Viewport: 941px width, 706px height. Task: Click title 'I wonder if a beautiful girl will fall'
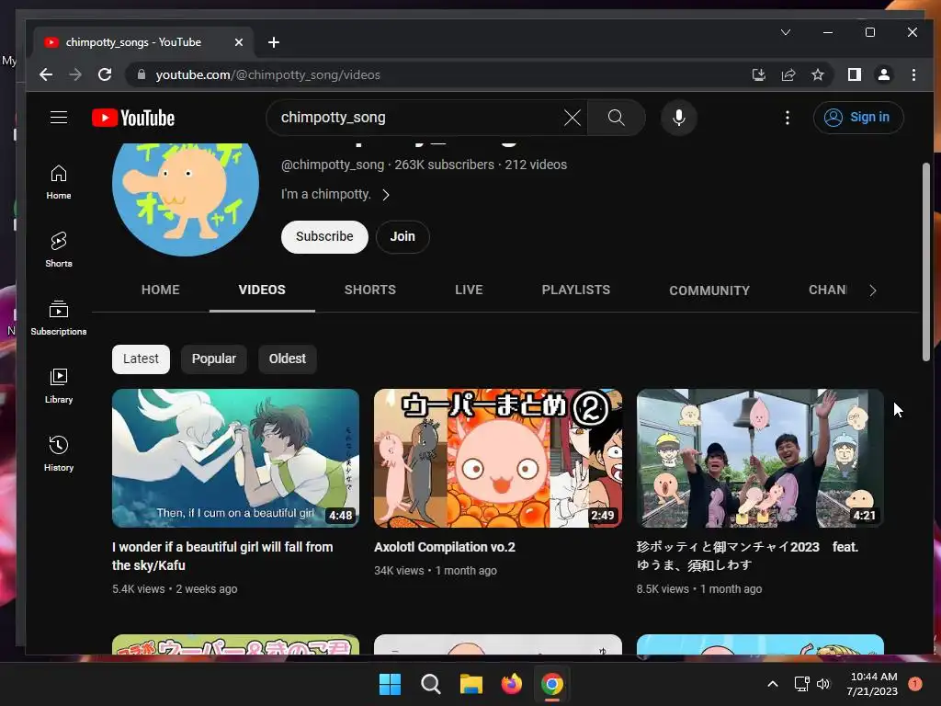[x=222, y=556]
